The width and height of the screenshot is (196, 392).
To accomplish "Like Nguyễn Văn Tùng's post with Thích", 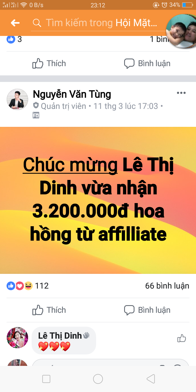I will (49, 310).
